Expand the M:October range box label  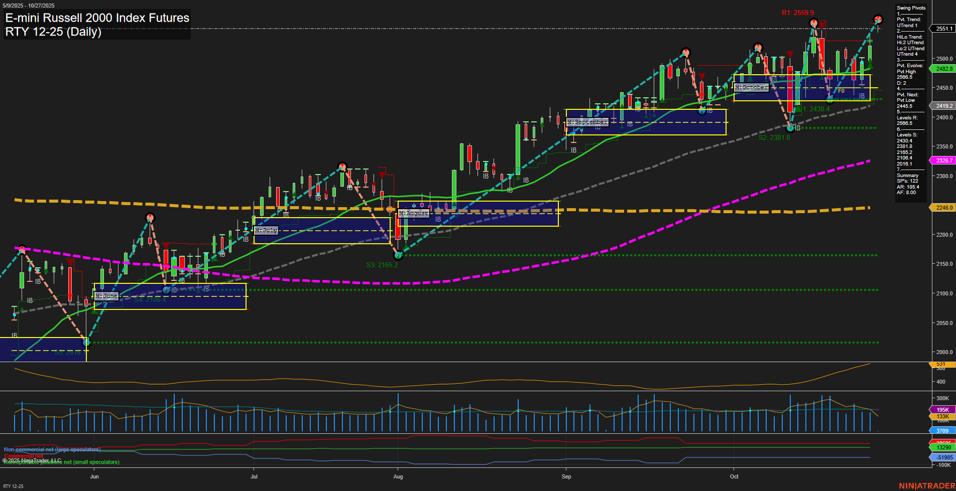751,87
